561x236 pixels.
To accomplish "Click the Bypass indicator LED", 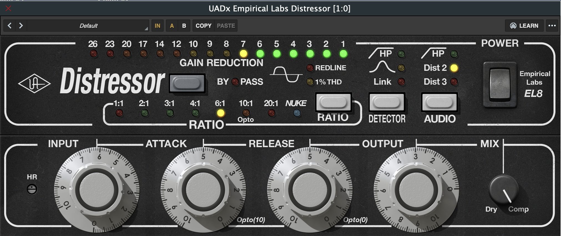I will (x=235, y=82).
